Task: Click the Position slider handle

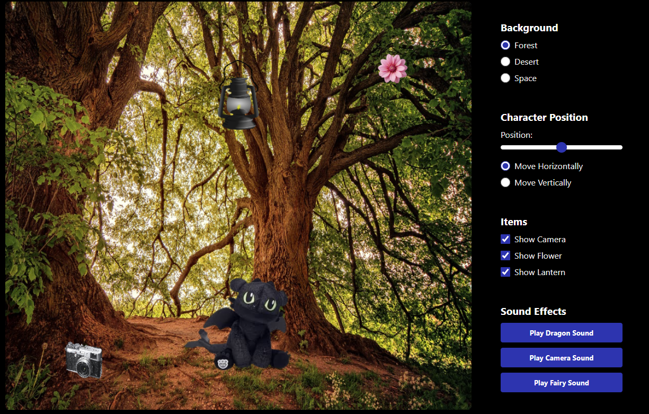Action: pyautogui.click(x=562, y=147)
